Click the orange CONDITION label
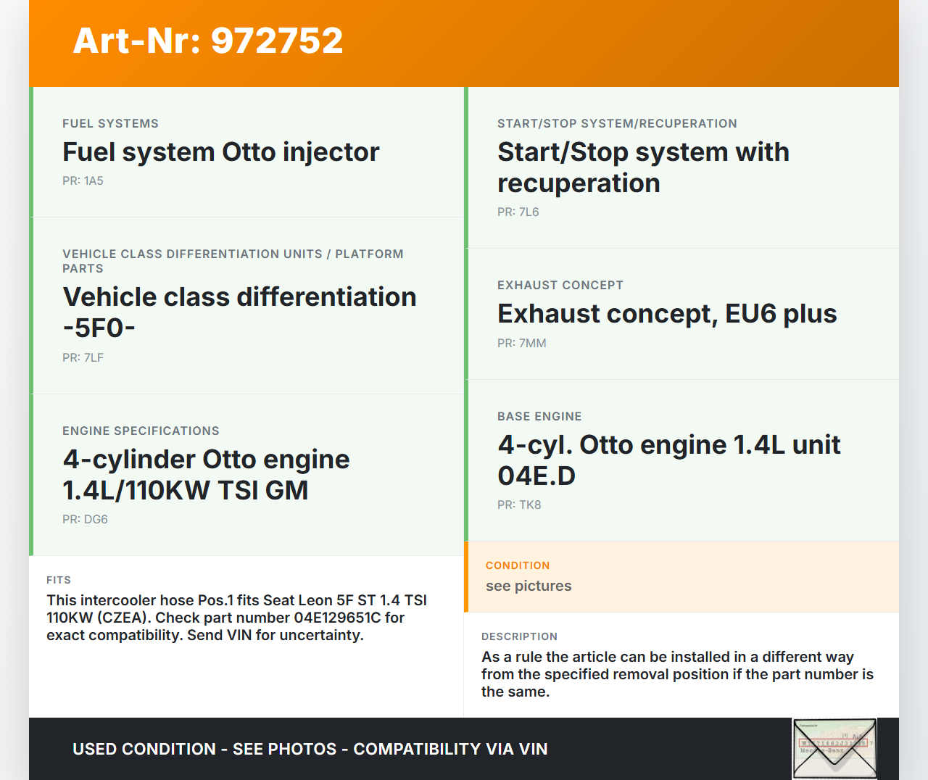The image size is (928, 780). [x=518, y=565]
